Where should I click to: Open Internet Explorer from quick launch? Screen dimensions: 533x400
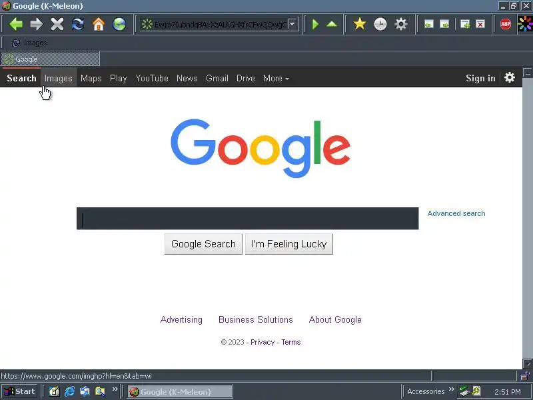(70, 391)
